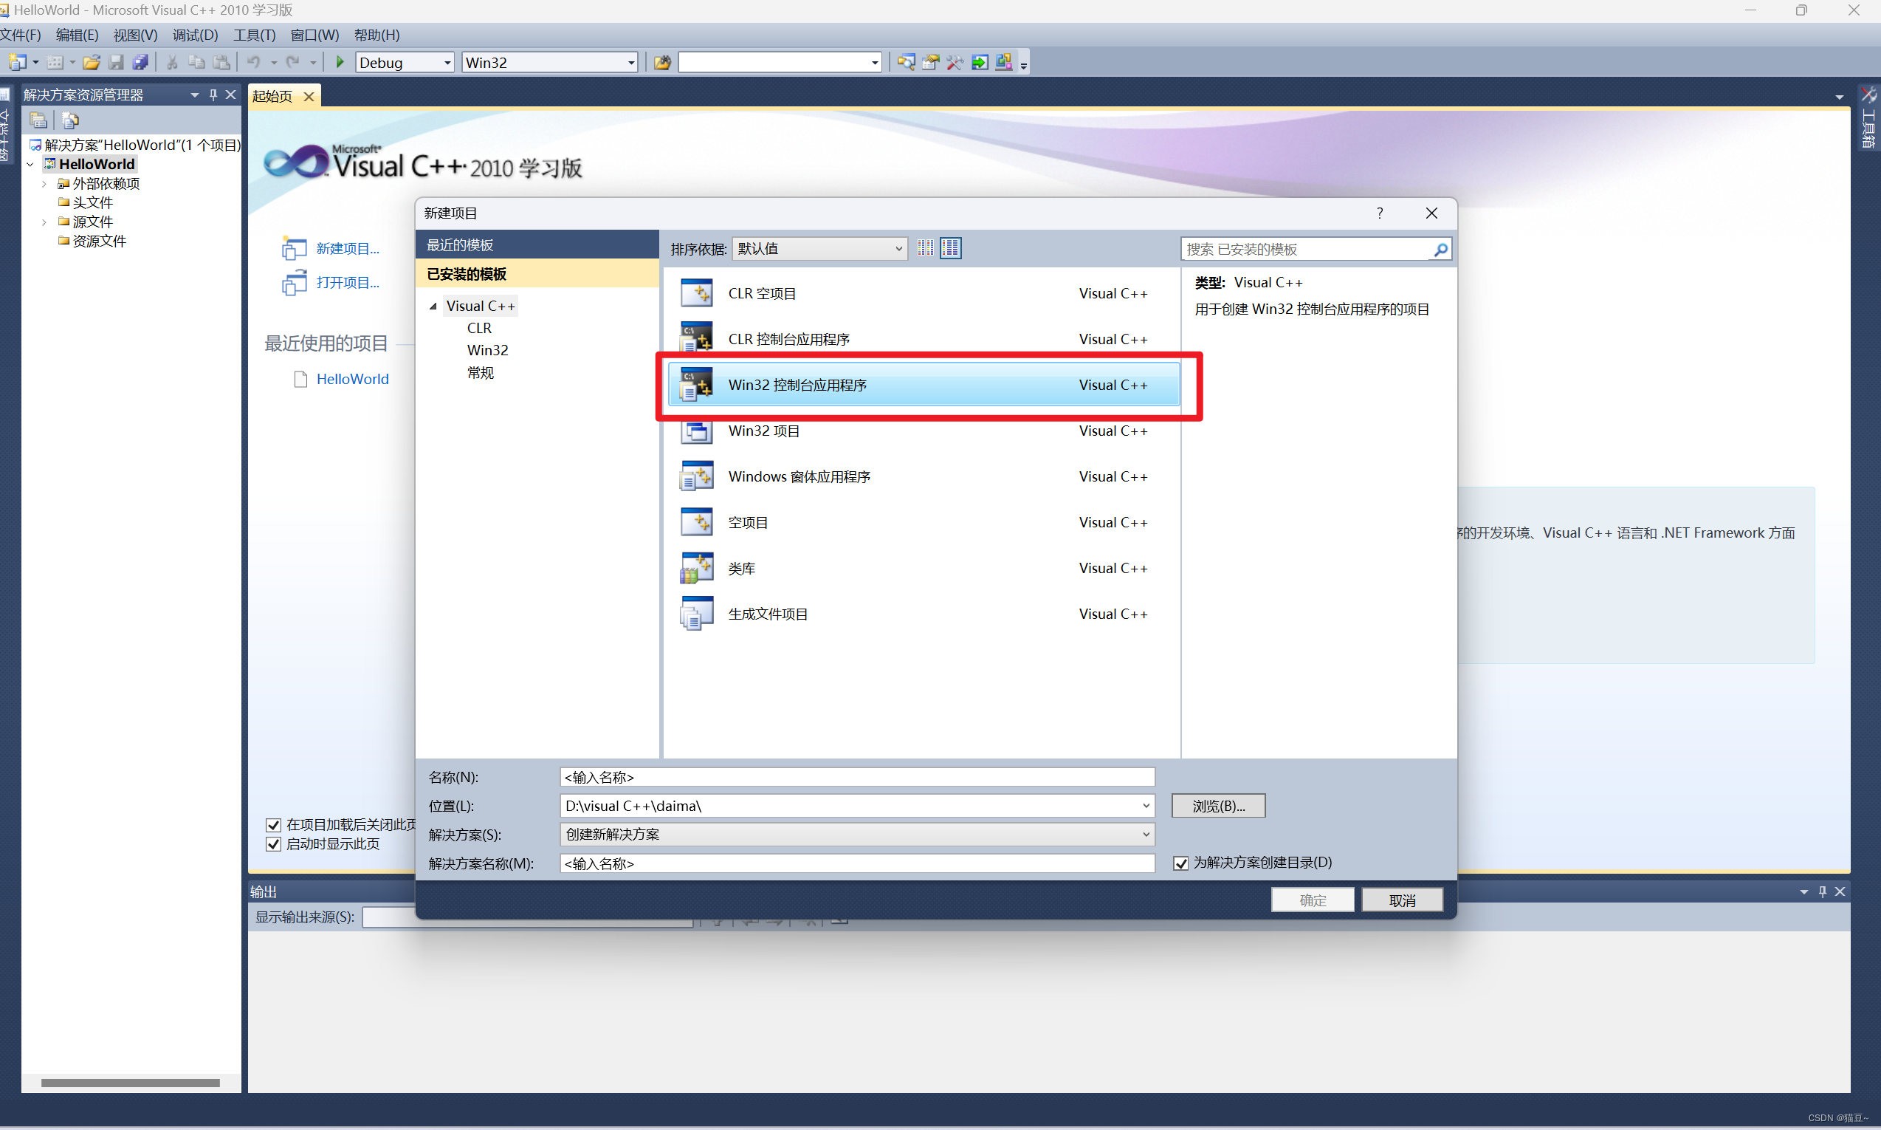Switch template list to small icons view

[x=925, y=247]
